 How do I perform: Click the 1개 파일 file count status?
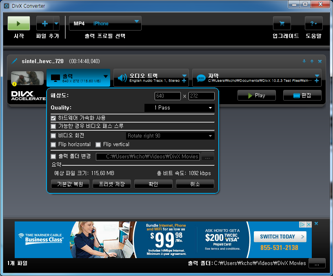[x=18, y=263]
